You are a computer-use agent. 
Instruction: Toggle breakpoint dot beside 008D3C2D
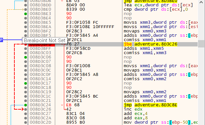coord(25,122)
